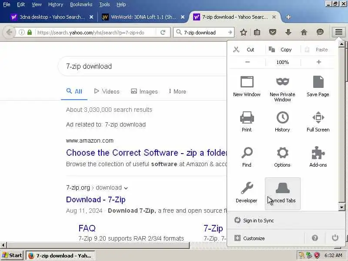Open a new tab with plus button
Viewport: 348px width, 261px height.
(x=288, y=17)
